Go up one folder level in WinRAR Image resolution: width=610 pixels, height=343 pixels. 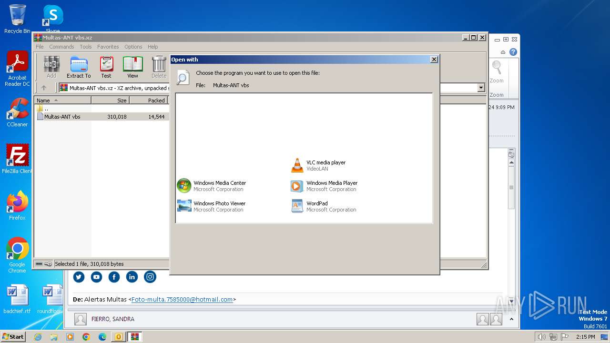coord(44,88)
